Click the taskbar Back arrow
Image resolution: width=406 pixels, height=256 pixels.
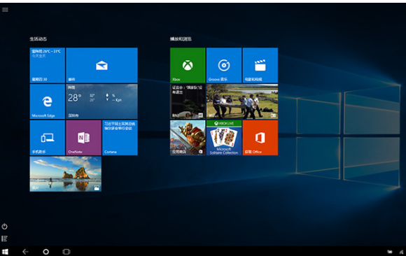[25, 252]
